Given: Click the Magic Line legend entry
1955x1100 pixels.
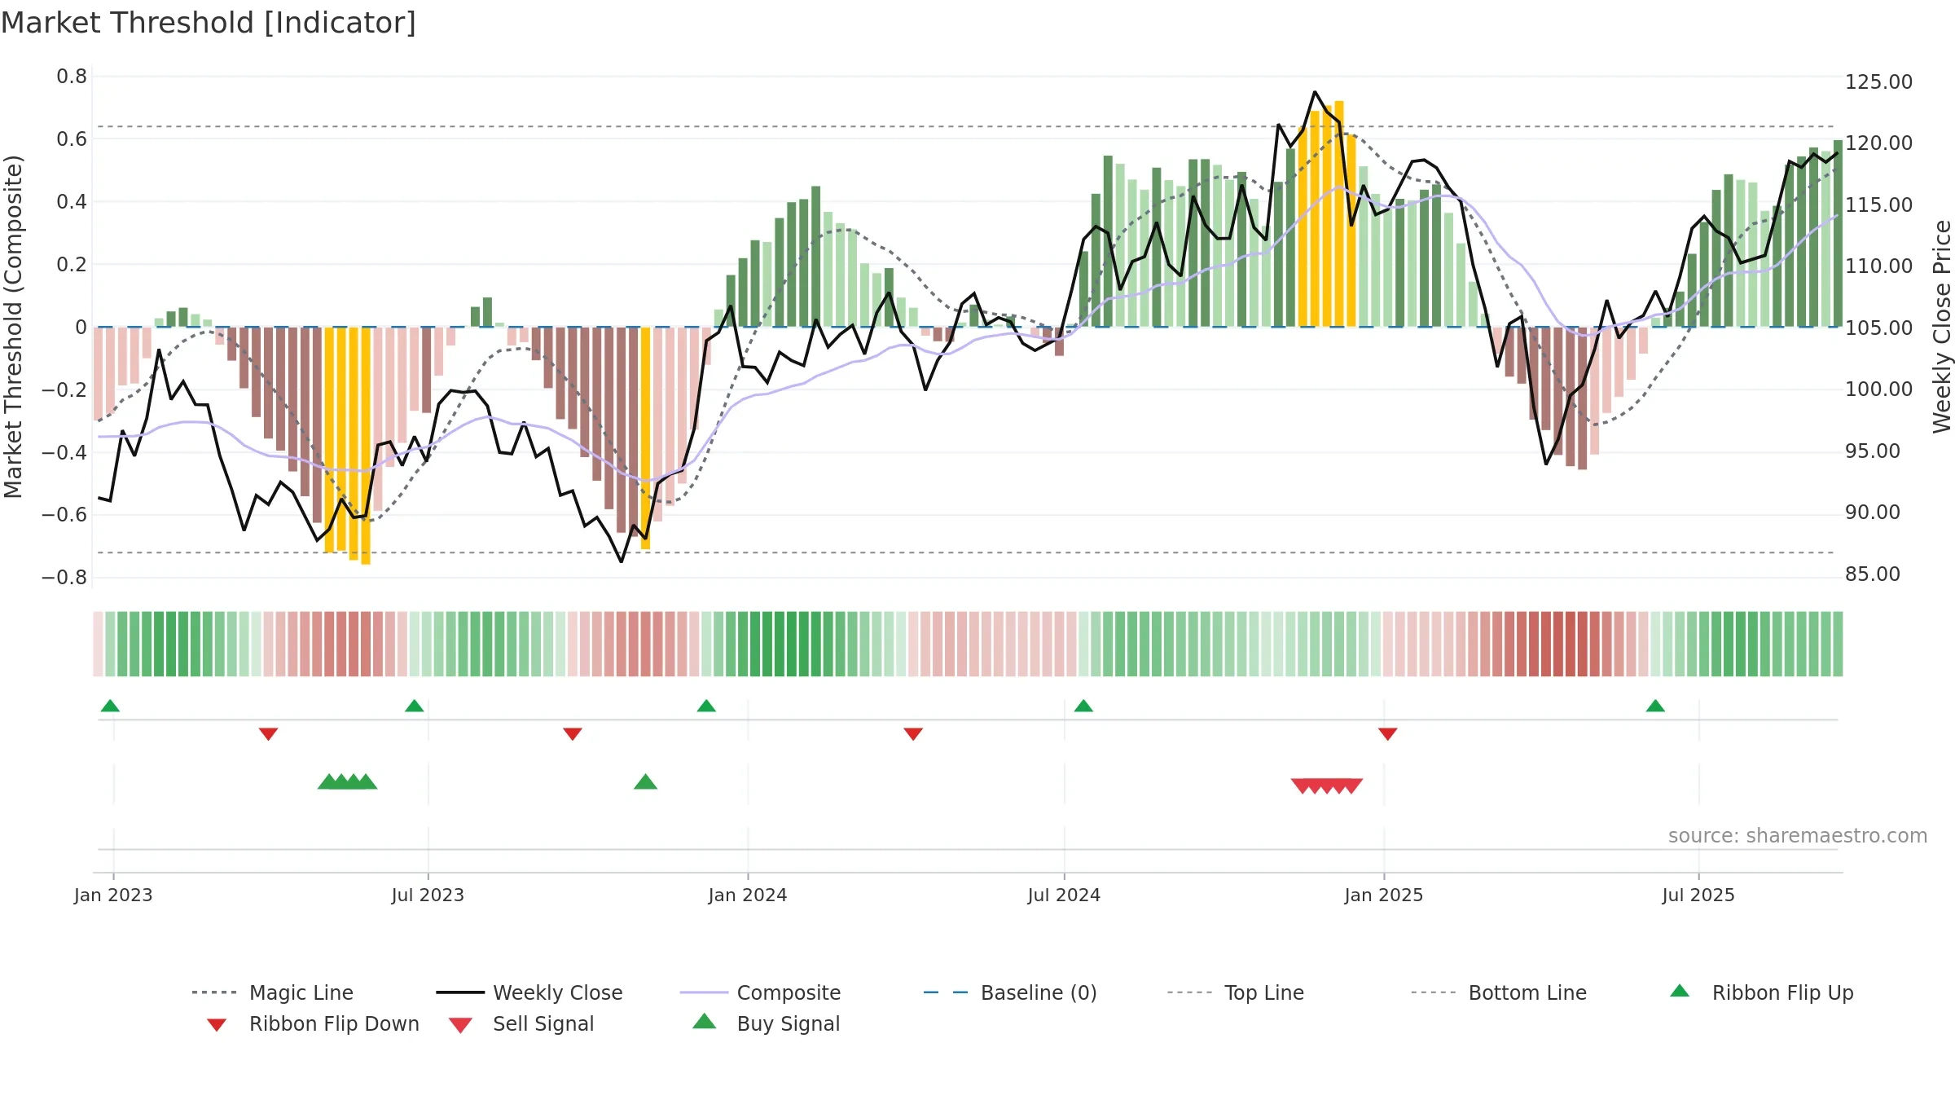Looking at the screenshot, I should pos(273,992).
